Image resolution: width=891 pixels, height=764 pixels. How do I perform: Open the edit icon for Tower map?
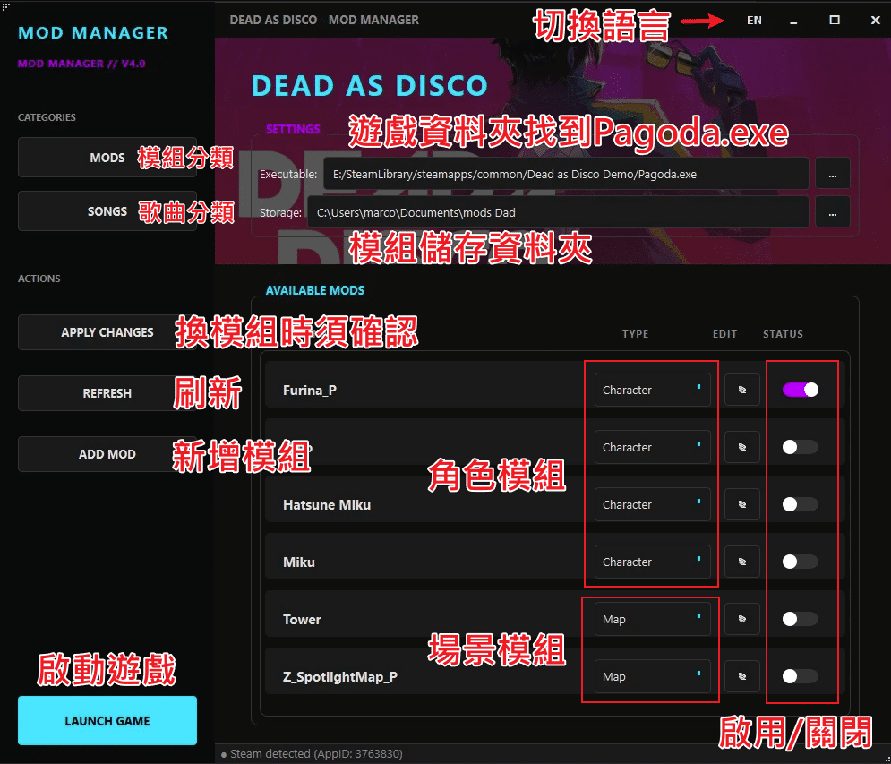coord(742,619)
